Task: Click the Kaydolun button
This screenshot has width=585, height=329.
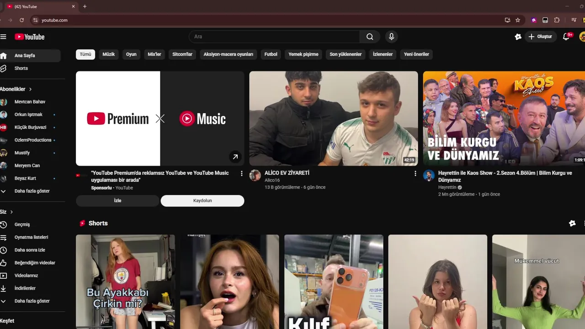Action: [x=202, y=201]
